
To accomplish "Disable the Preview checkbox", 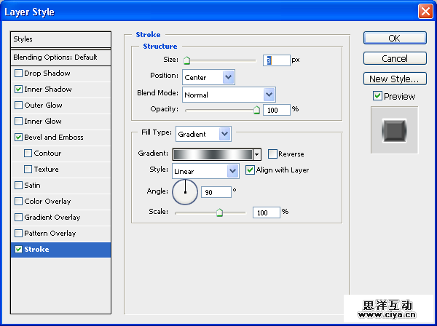I will pos(377,96).
